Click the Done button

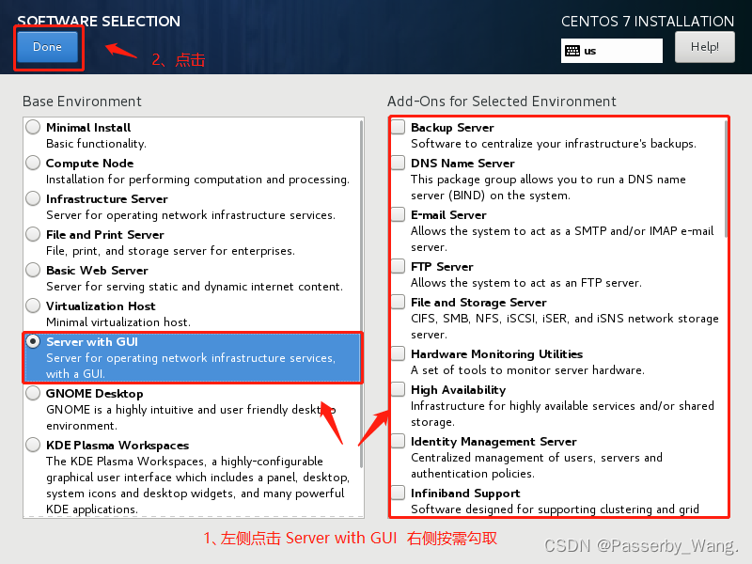(x=48, y=47)
